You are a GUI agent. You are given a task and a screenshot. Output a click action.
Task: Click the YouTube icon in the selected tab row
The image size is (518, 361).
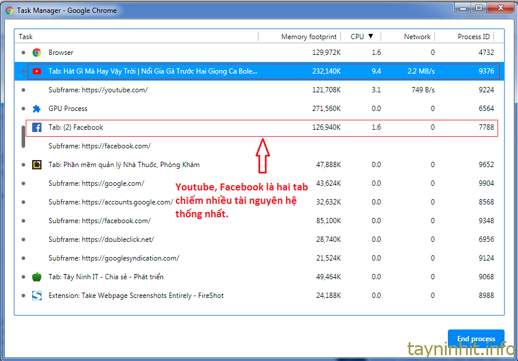pyautogui.click(x=37, y=71)
